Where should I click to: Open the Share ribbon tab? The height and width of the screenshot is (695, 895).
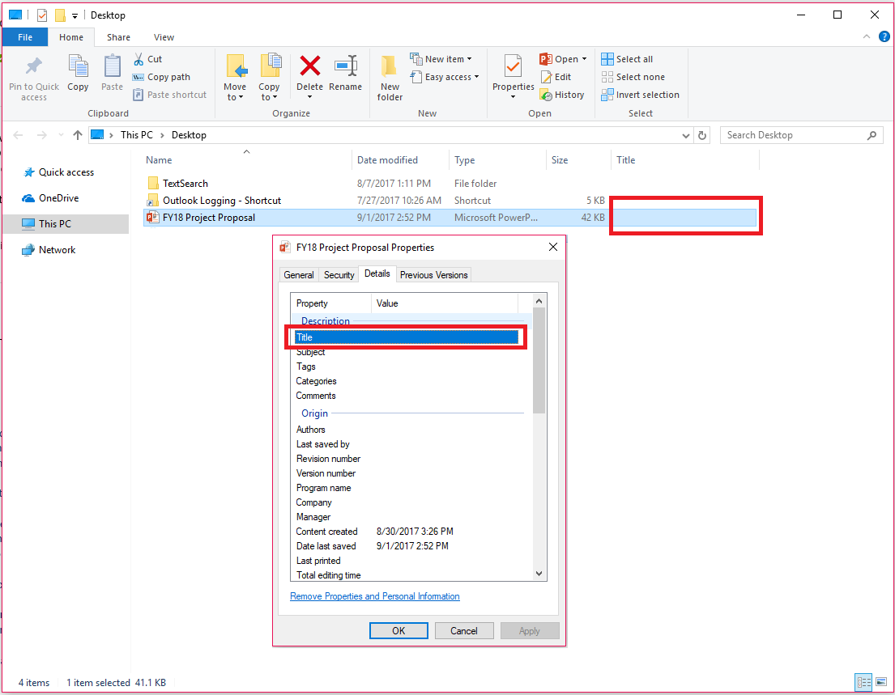[118, 37]
